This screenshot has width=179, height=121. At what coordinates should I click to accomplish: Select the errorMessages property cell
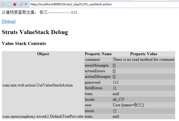coord(98,65)
